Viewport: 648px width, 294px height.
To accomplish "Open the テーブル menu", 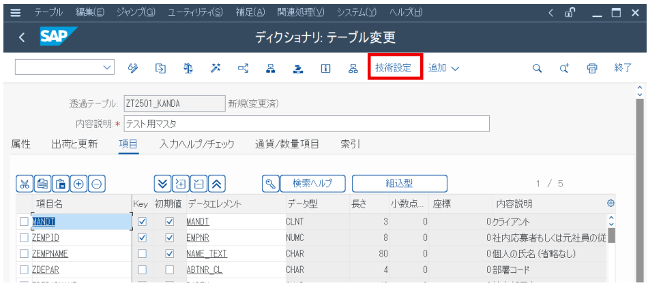I will pyautogui.click(x=48, y=12).
